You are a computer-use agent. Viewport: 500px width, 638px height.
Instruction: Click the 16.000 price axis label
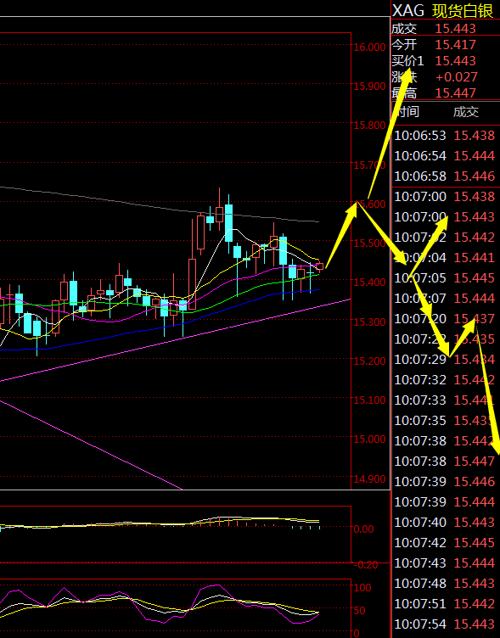point(369,48)
